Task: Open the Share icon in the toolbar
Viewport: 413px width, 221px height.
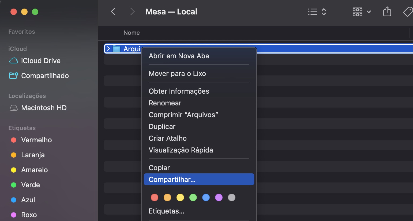Action: (387, 12)
